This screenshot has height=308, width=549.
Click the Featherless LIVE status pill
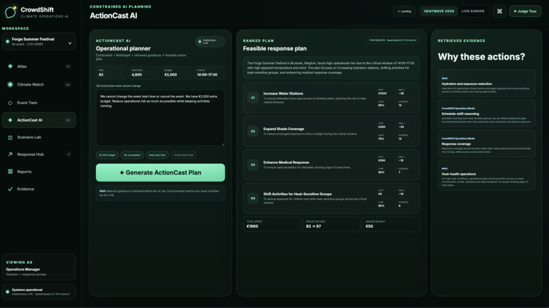click(210, 41)
